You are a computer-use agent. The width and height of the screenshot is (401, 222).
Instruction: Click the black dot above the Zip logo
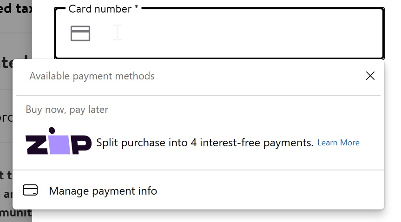[x=52, y=131]
